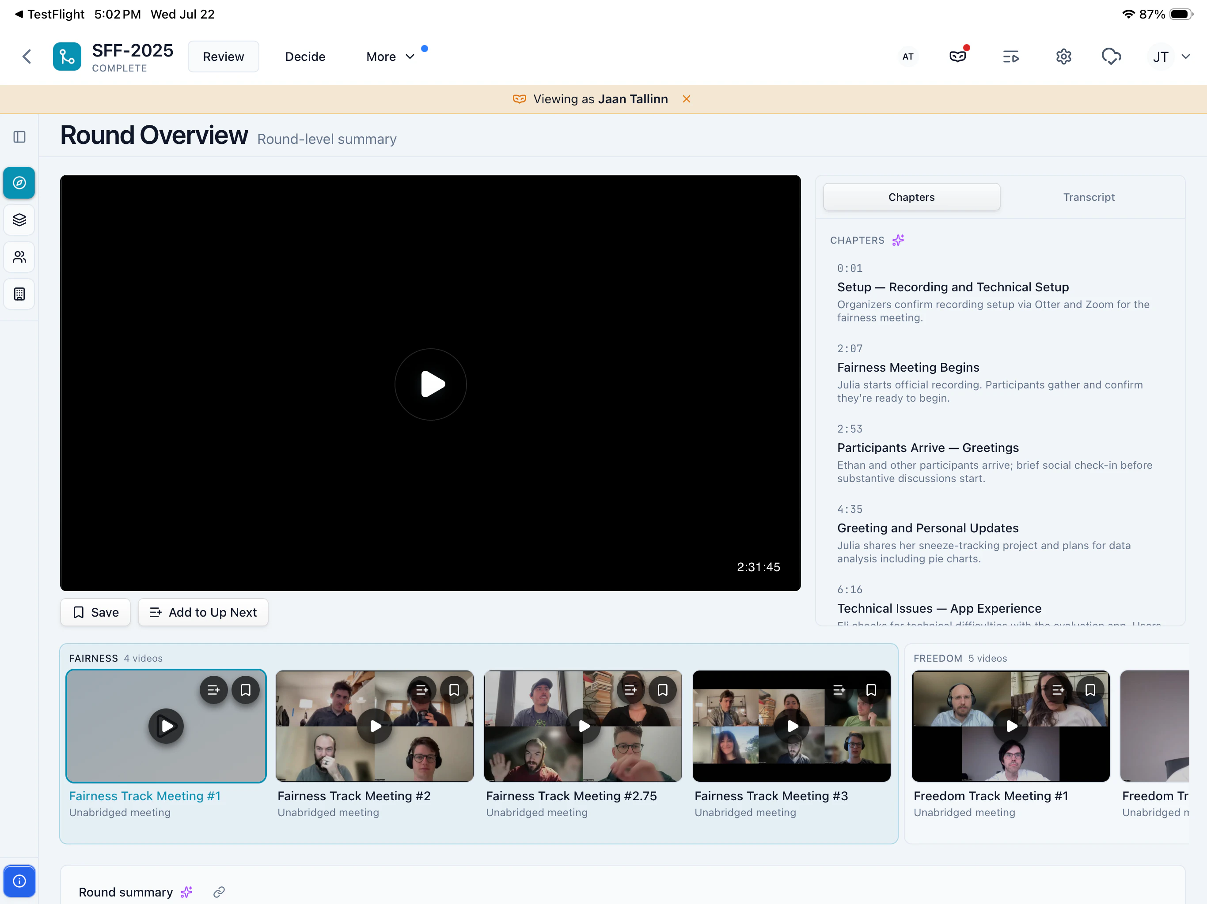Click the sparkle icon beside CHAPTERS heading
Image resolution: width=1207 pixels, height=904 pixels.
click(898, 240)
